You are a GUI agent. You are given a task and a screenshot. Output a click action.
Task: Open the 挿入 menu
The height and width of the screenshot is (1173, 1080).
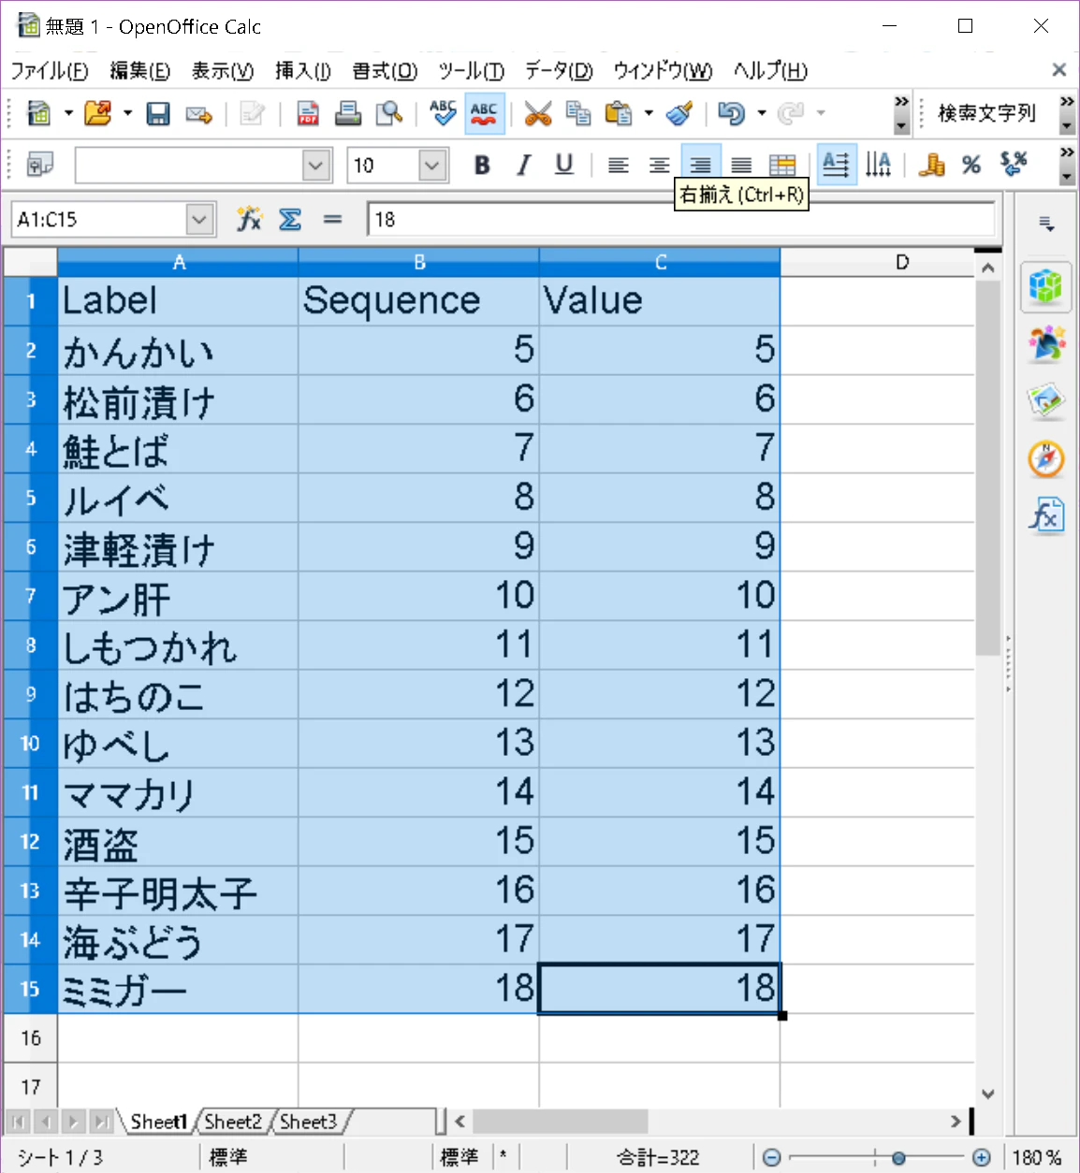(303, 71)
